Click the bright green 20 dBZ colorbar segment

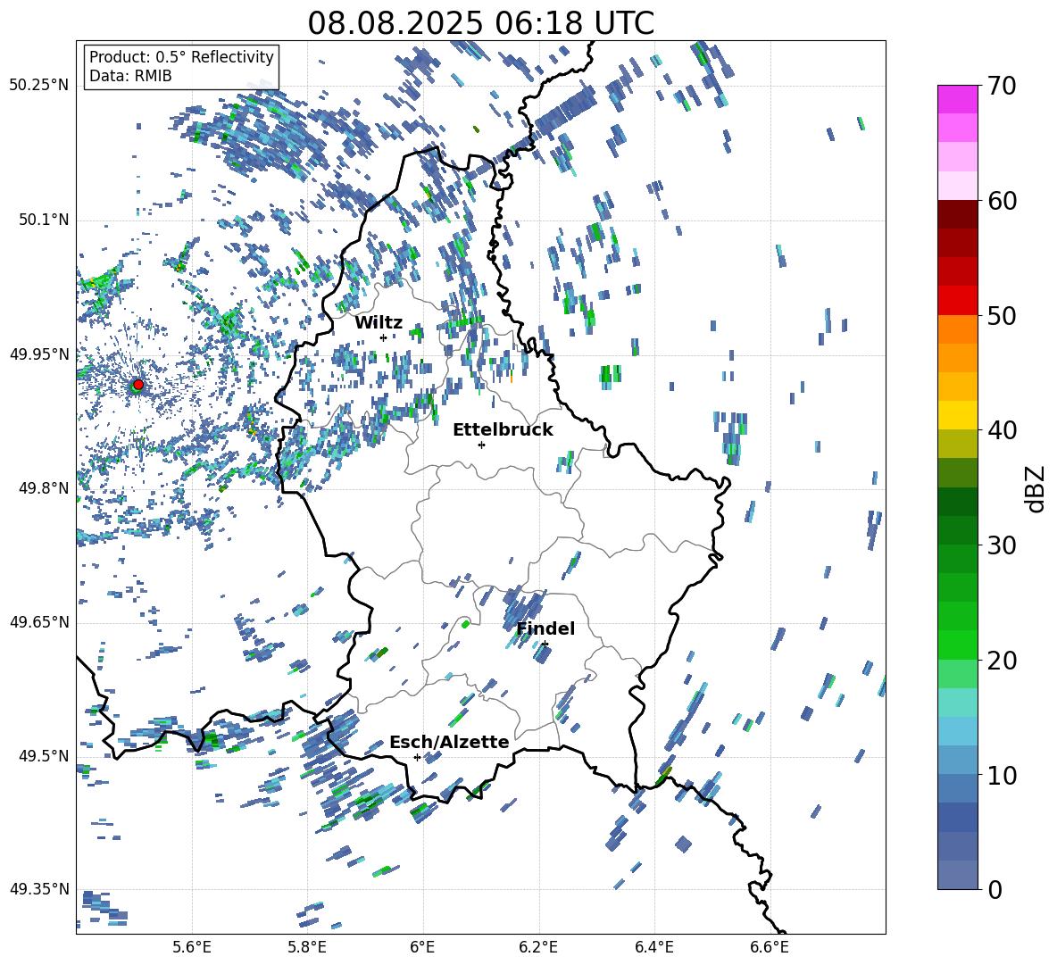coord(957,645)
